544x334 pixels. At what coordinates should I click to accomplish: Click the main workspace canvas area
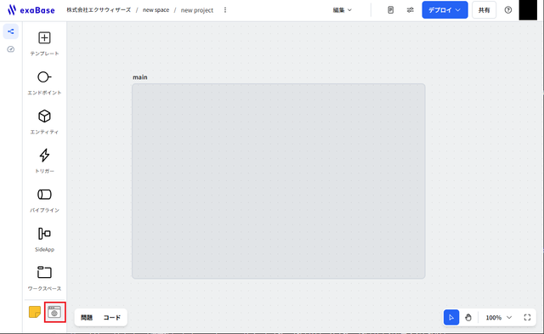point(279,181)
